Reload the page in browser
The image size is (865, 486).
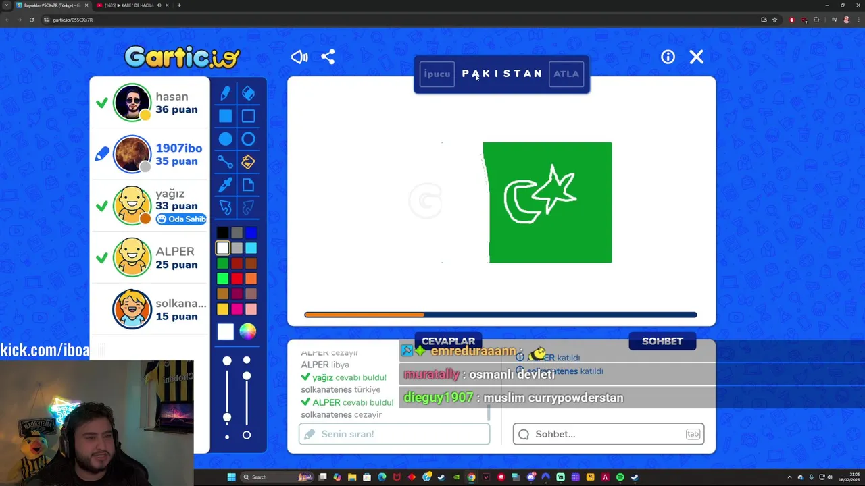click(x=31, y=20)
